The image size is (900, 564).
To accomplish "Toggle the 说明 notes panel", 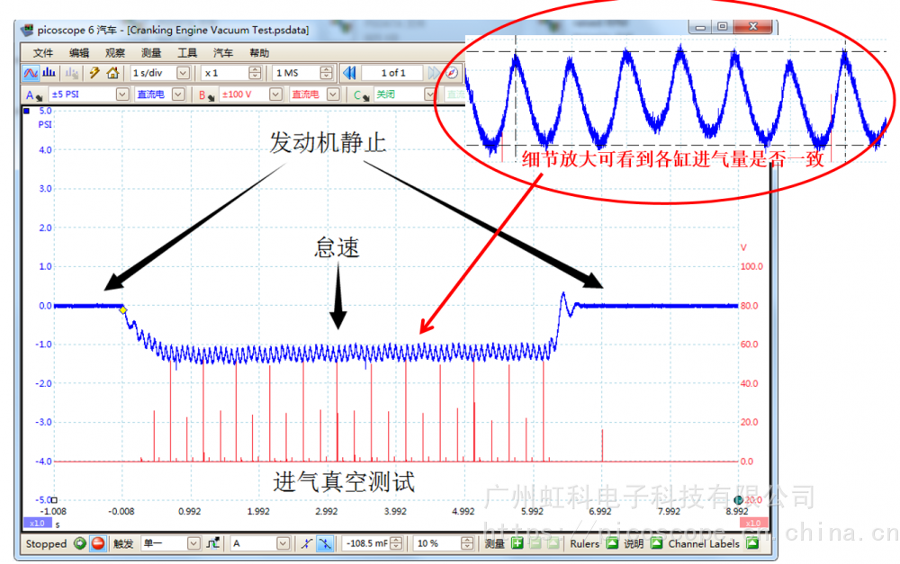I will [657, 543].
